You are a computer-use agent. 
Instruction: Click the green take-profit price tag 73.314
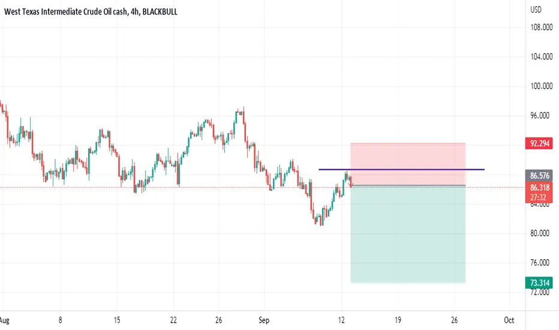click(x=539, y=283)
